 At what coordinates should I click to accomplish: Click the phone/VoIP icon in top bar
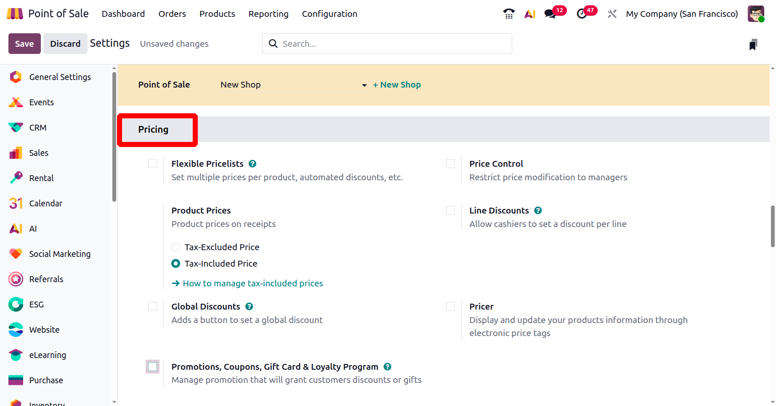(x=509, y=14)
